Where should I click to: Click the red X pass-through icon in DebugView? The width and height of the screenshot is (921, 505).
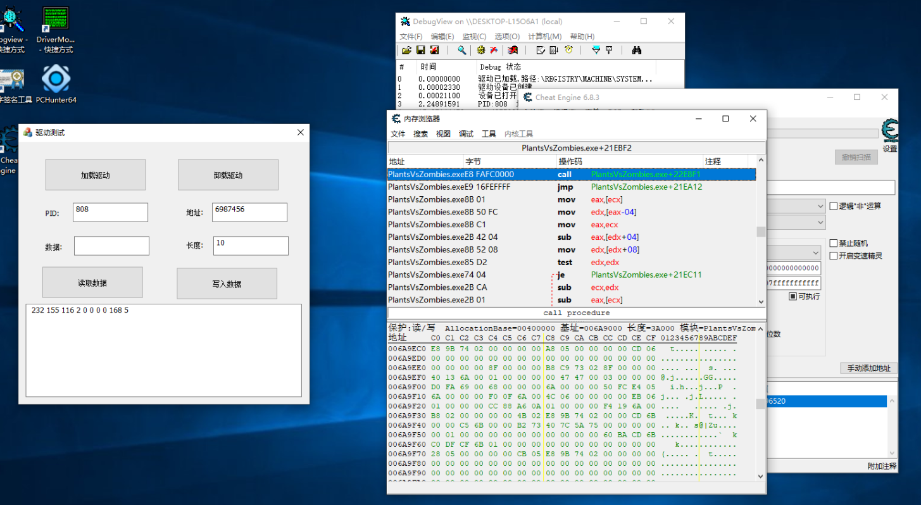494,50
